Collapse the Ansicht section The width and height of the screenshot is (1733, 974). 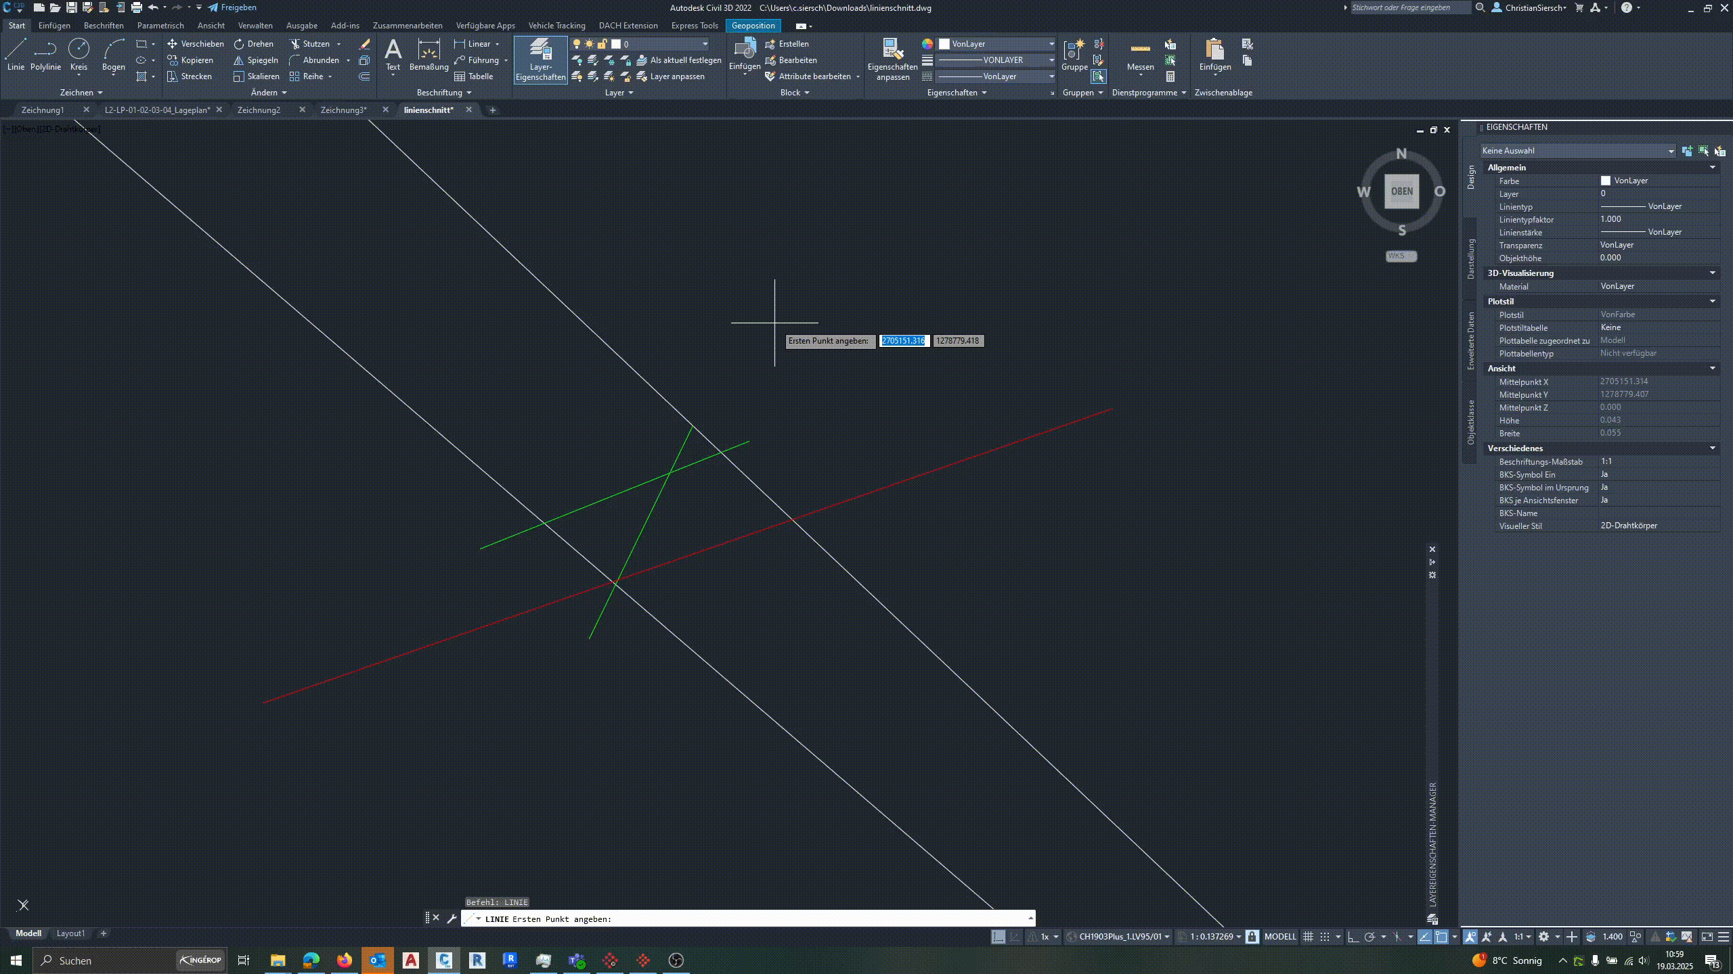point(1713,368)
